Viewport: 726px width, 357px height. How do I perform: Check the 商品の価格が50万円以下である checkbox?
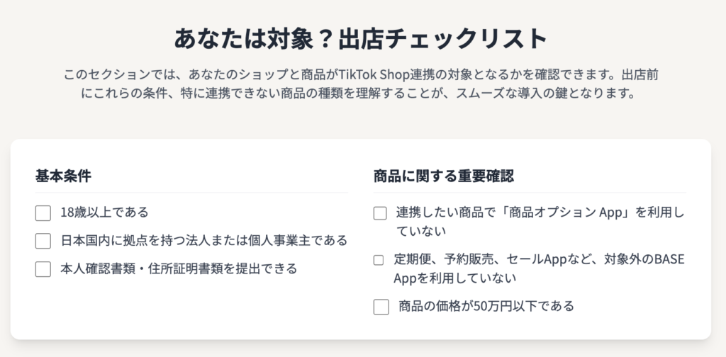pos(381,307)
